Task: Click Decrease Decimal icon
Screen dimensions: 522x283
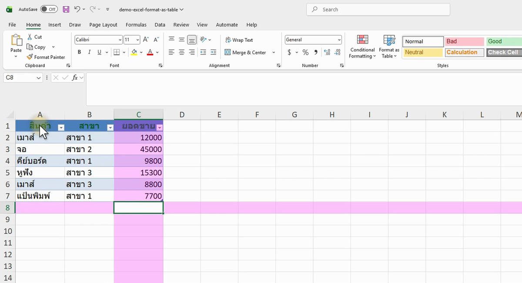Action: [x=337, y=52]
